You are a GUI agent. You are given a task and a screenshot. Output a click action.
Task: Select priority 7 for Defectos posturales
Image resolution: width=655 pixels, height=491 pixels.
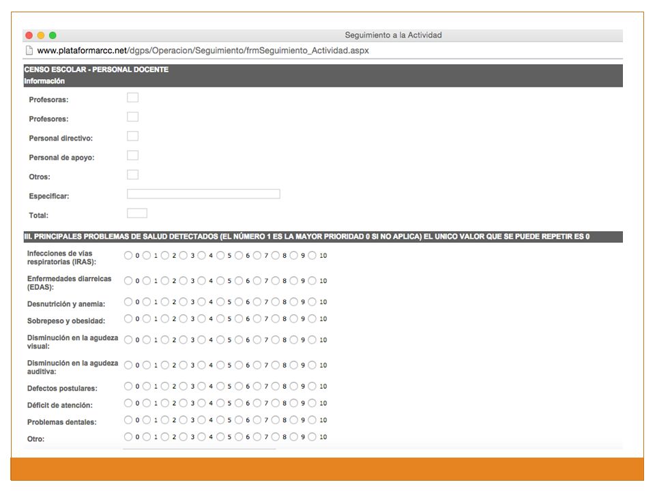257,386
